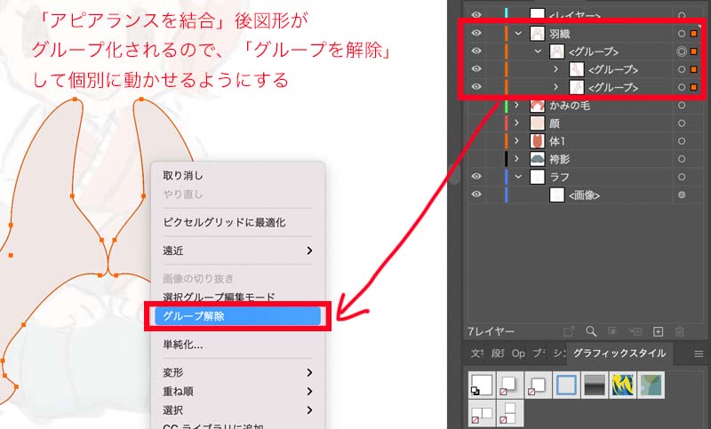Apply the green foliage graphic style
This screenshot has height=429, width=711.
(651, 385)
